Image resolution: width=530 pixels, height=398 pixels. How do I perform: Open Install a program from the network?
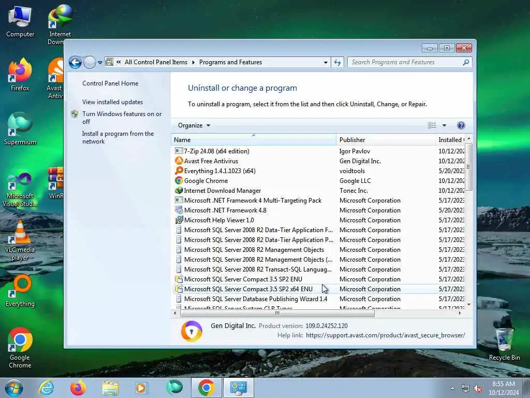pos(117,137)
